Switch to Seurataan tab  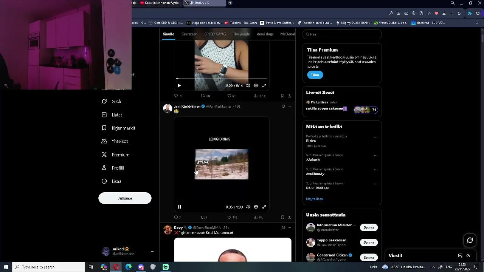pos(189,34)
